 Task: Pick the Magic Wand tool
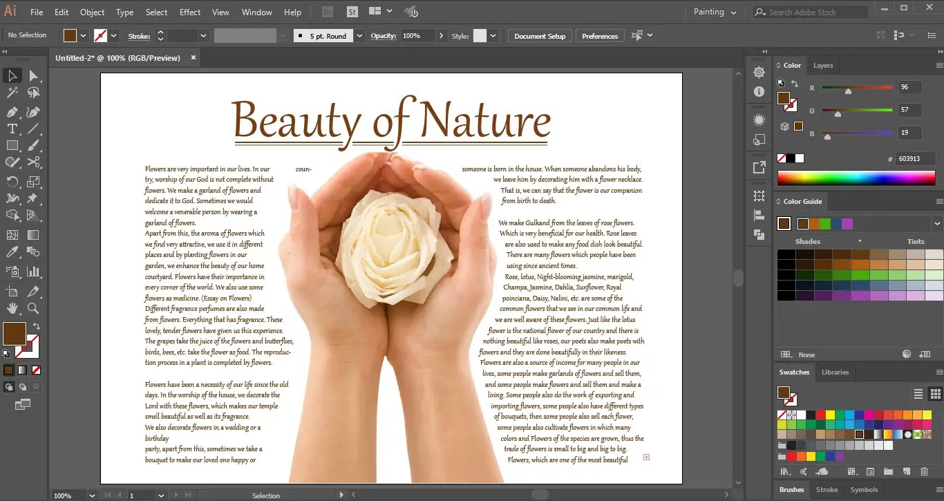point(12,93)
